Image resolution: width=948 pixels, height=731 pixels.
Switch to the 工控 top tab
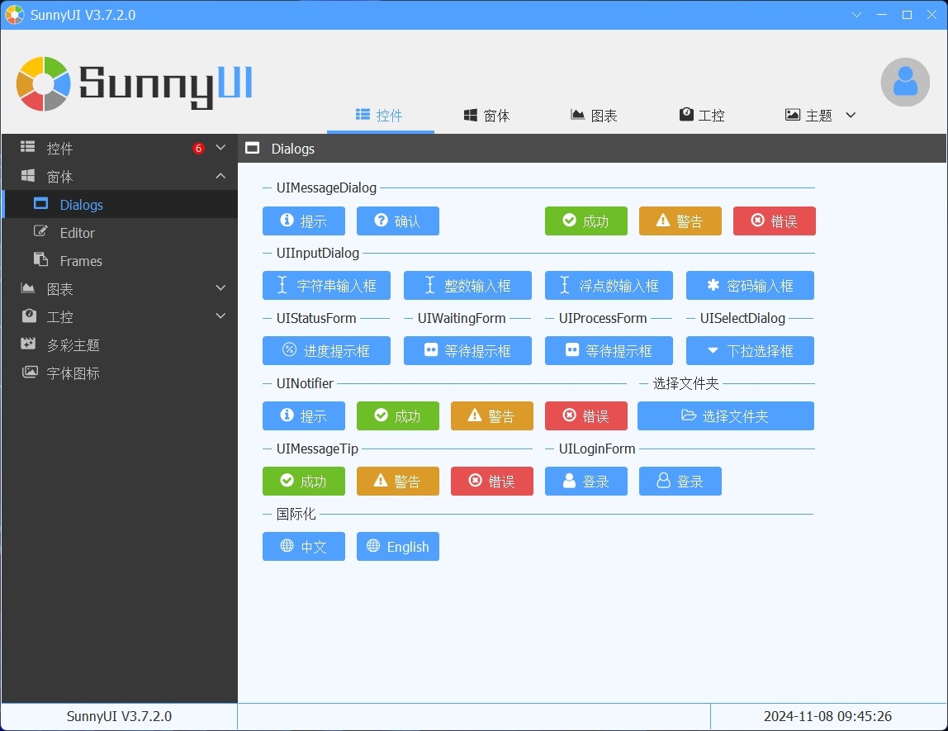click(702, 115)
